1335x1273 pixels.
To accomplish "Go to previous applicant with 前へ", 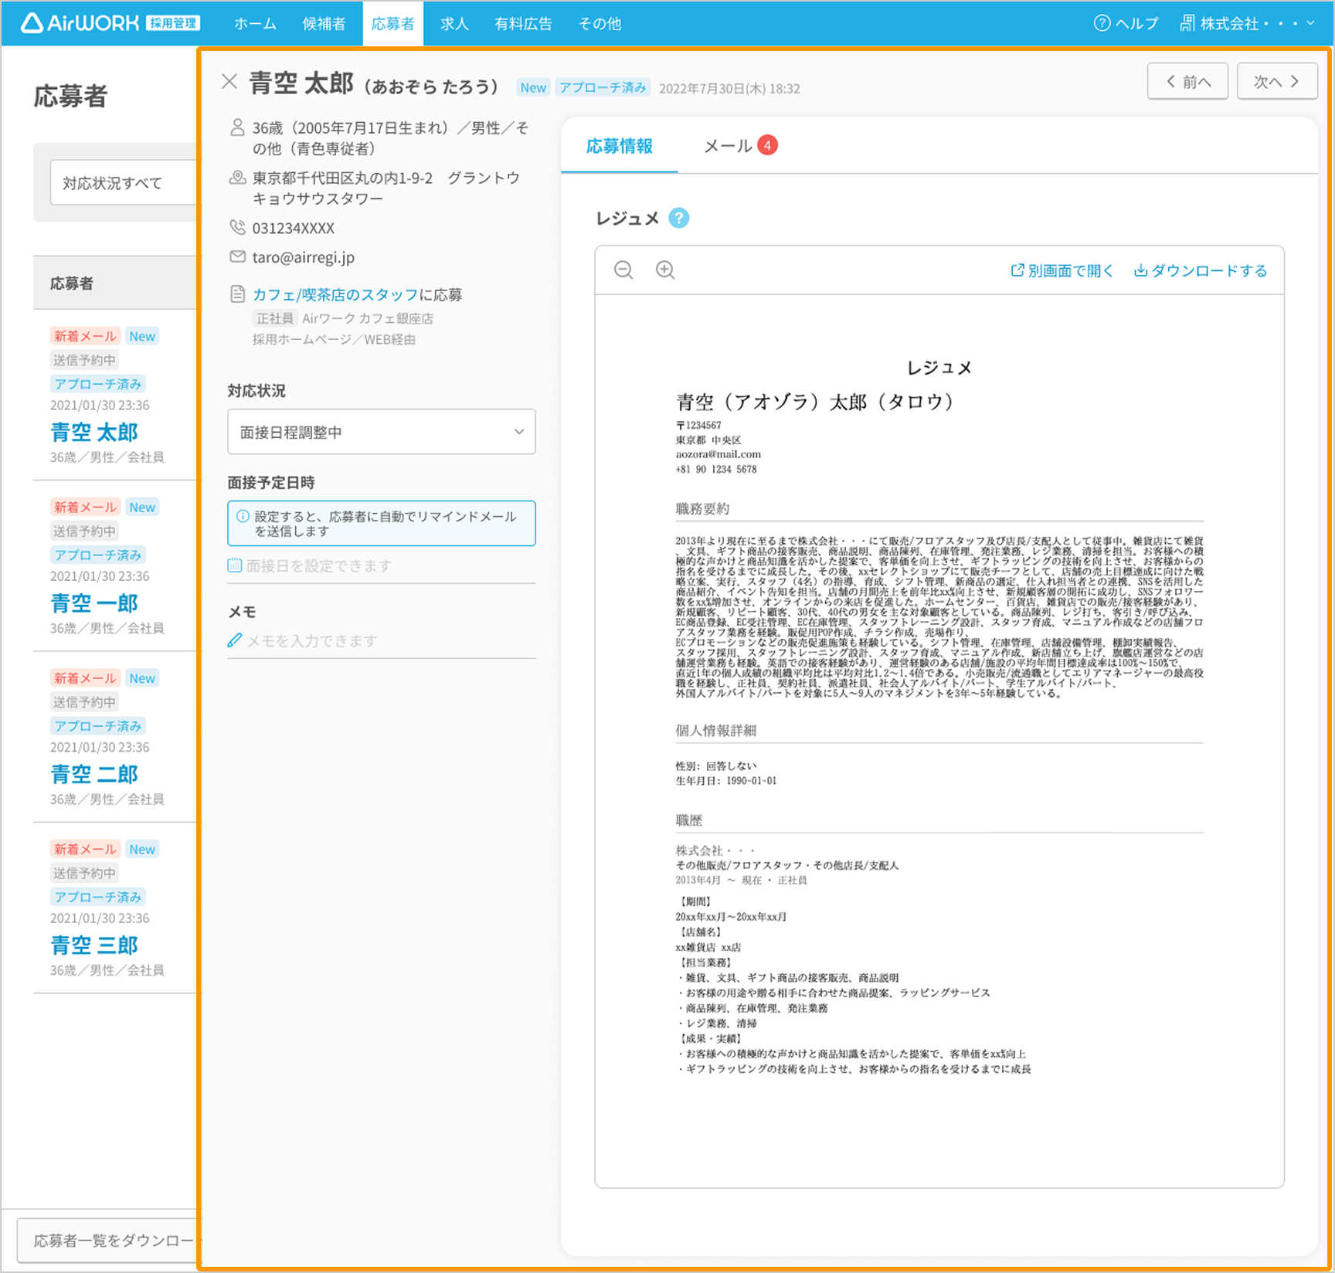I will pyautogui.click(x=1188, y=81).
